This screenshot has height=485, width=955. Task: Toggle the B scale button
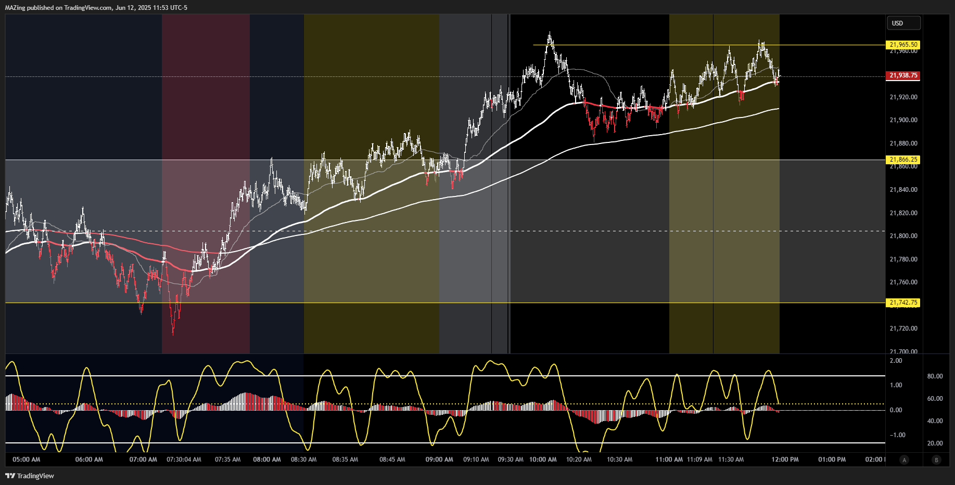936,460
